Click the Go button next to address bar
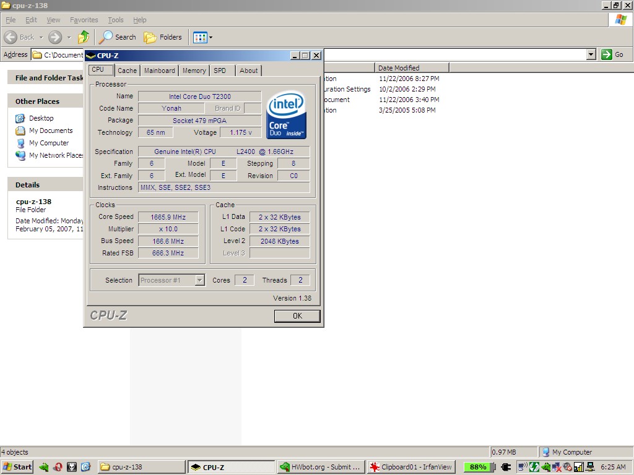Screen dimensions: 634x475 612,54
